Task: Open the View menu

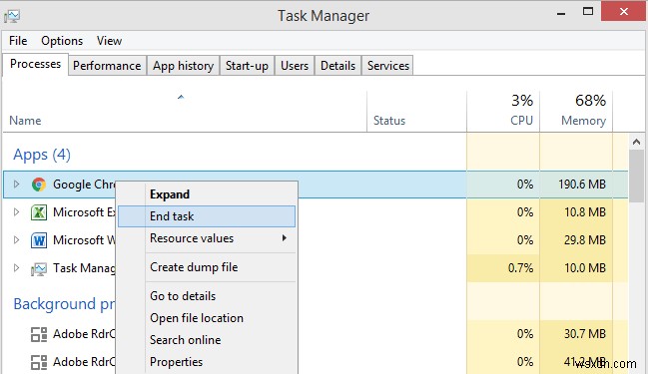Action: click(109, 41)
